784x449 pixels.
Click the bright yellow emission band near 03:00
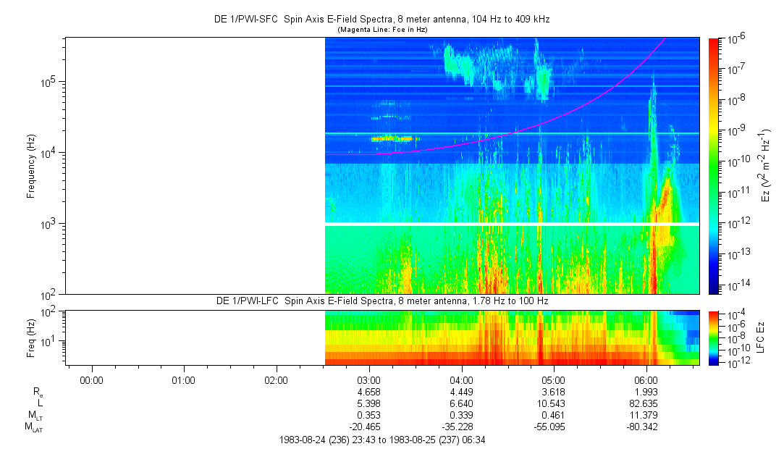(392, 139)
